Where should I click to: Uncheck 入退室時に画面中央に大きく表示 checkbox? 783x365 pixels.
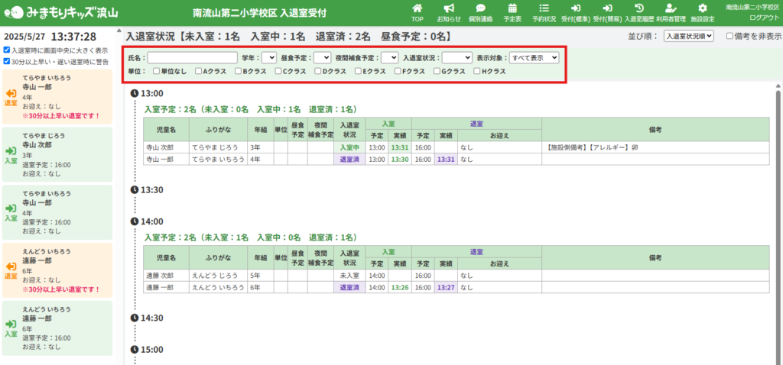7,50
